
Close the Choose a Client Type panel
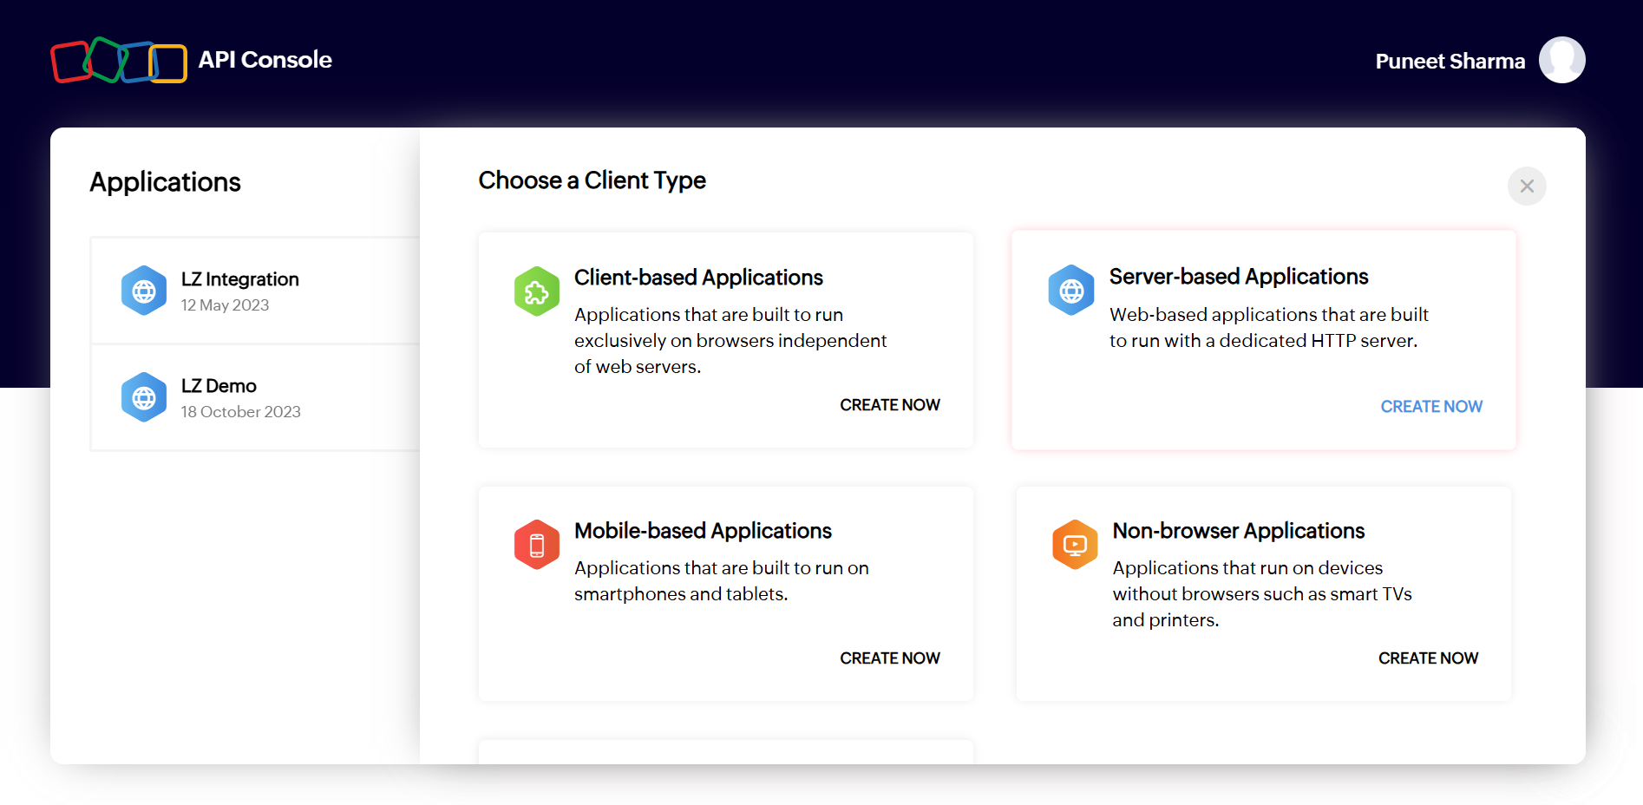tap(1527, 187)
